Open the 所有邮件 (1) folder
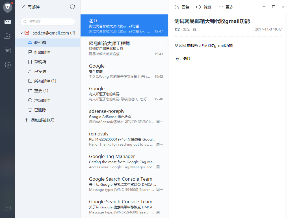The width and height of the screenshot is (288, 218). click(48, 81)
